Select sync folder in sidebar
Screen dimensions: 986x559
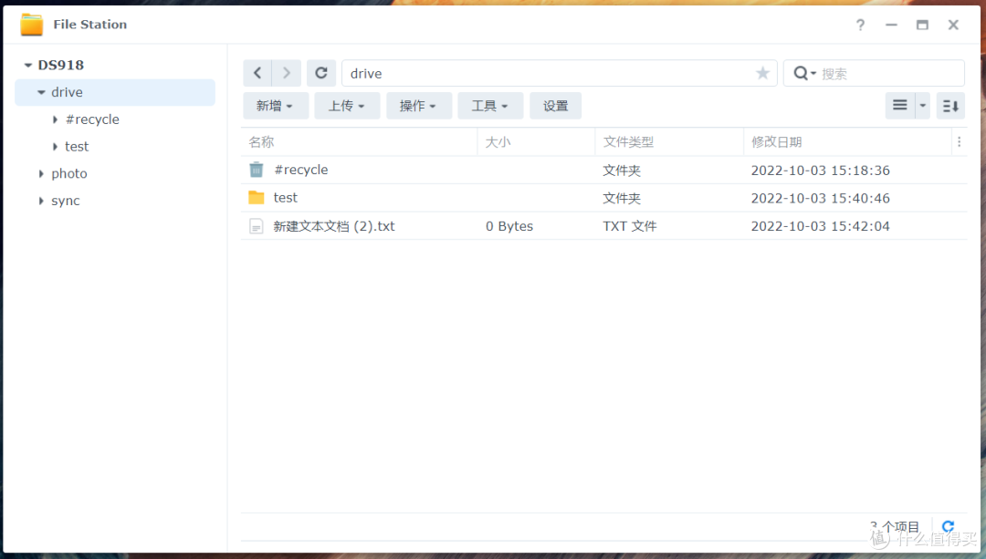coord(66,201)
